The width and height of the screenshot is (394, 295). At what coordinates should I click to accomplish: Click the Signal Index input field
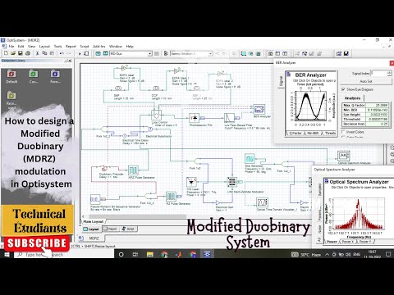[x=378, y=73]
